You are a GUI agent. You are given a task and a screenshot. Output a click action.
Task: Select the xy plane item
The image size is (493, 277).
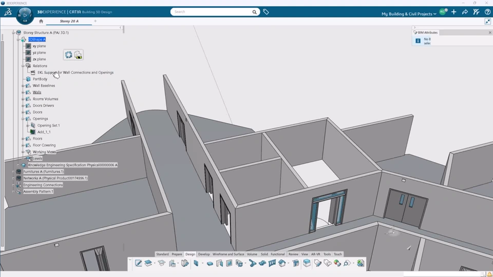click(x=40, y=46)
